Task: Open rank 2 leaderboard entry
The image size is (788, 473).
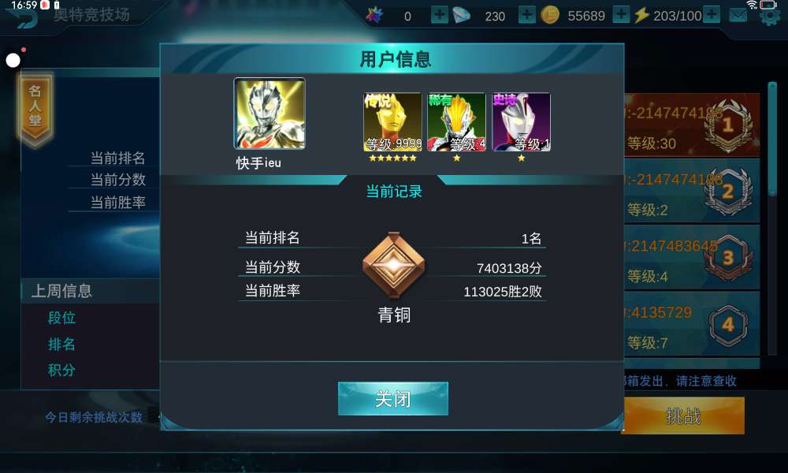Action: point(692,192)
